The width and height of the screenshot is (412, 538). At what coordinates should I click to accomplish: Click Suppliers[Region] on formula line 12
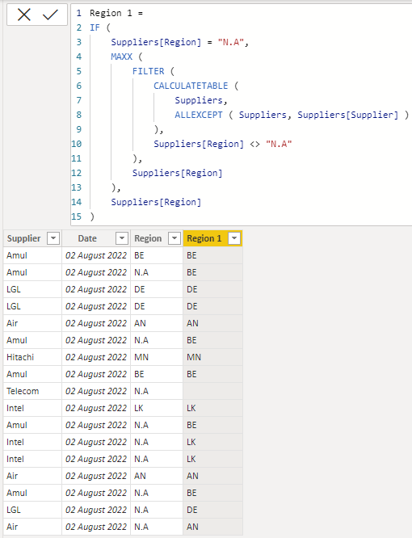[178, 173]
